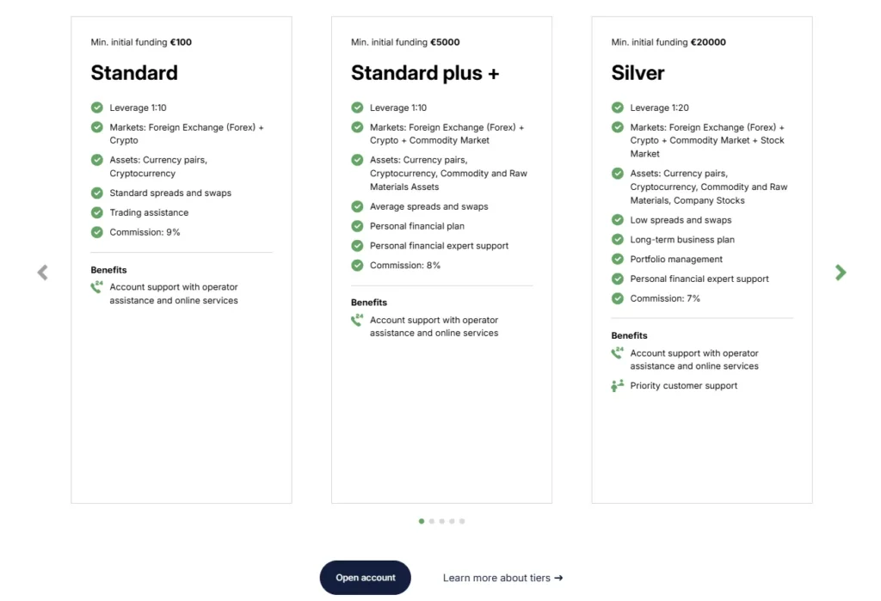Screen dimensions: 881x601
Task: Advance to the next tier slide arrow
Action: [x=841, y=273]
